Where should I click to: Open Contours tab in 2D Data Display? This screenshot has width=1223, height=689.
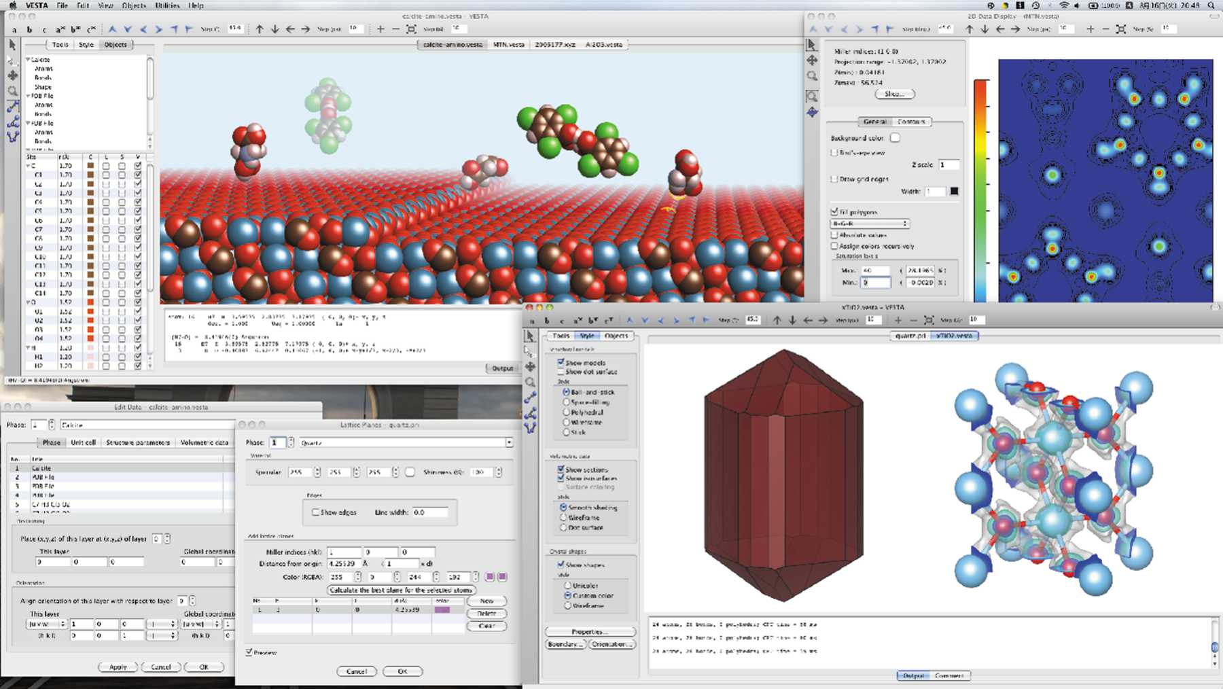pyautogui.click(x=911, y=121)
